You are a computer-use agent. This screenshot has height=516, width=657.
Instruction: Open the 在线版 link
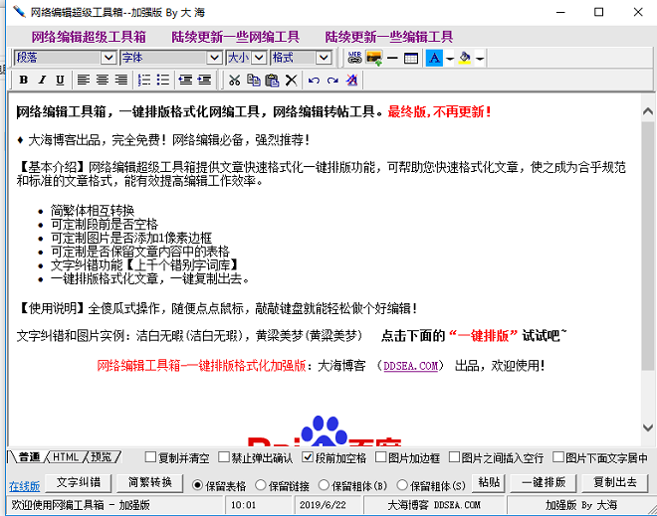24,486
